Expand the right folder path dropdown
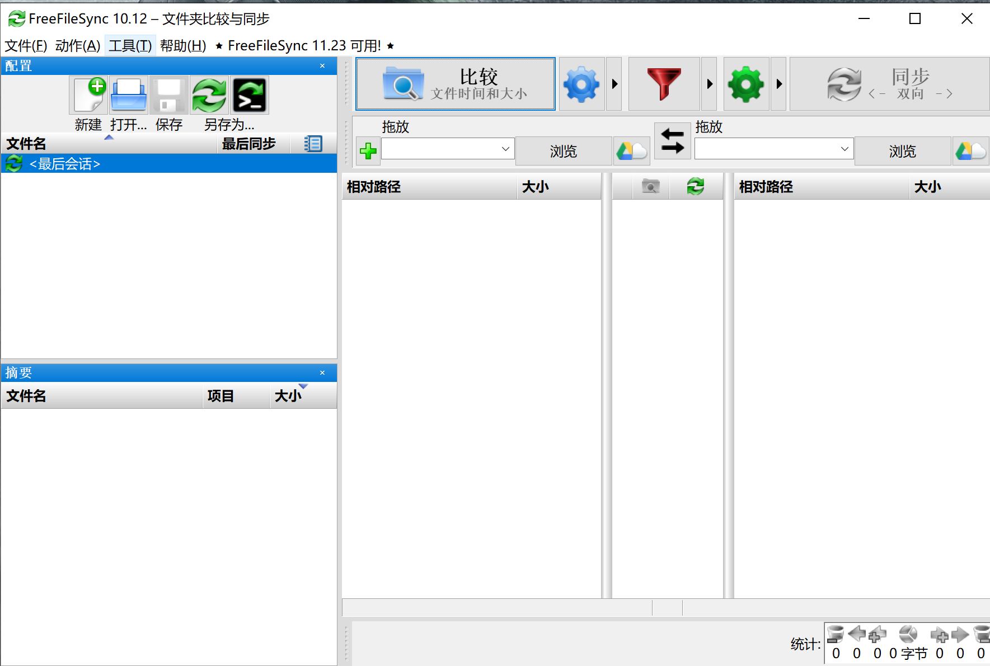This screenshot has height=666, width=990. [844, 149]
